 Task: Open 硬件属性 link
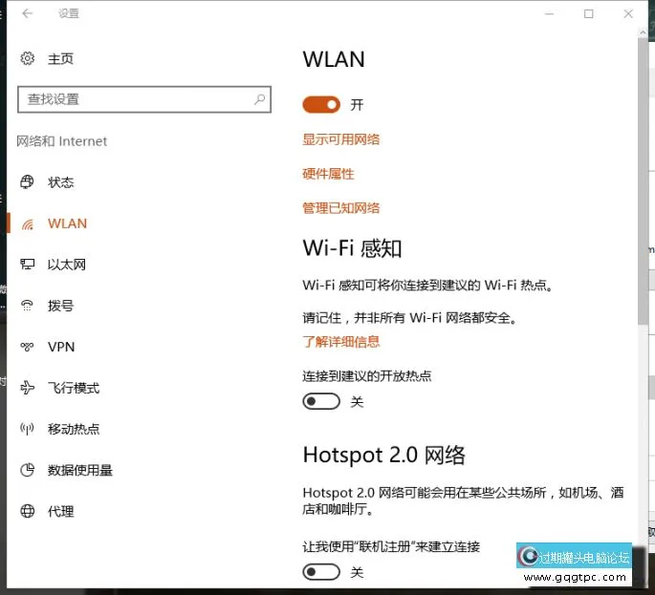click(x=328, y=174)
